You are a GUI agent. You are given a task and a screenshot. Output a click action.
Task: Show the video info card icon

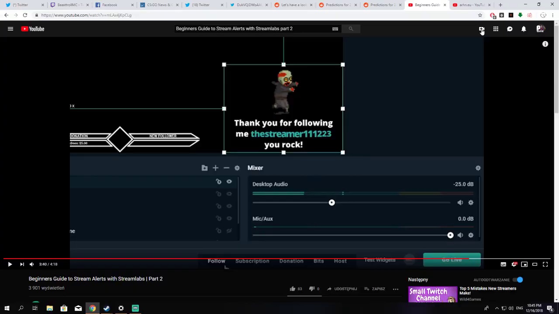[x=545, y=44]
